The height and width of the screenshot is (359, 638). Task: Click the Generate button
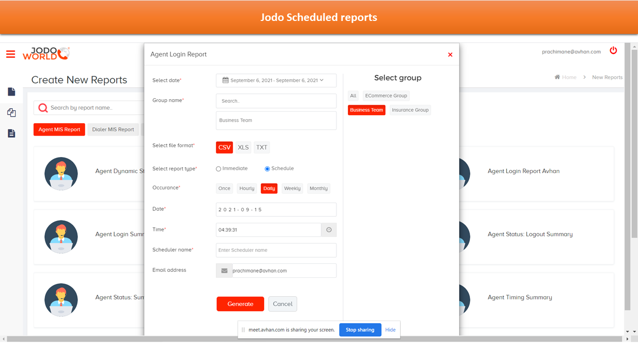[240, 304]
